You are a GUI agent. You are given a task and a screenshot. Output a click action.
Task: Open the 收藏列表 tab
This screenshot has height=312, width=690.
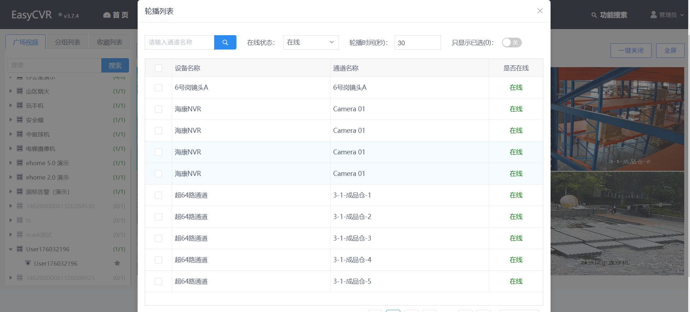coord(110,42)
